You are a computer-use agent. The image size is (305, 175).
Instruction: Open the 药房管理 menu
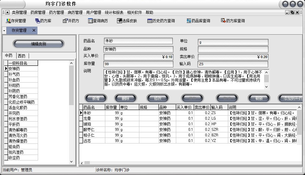coord(38,12)
